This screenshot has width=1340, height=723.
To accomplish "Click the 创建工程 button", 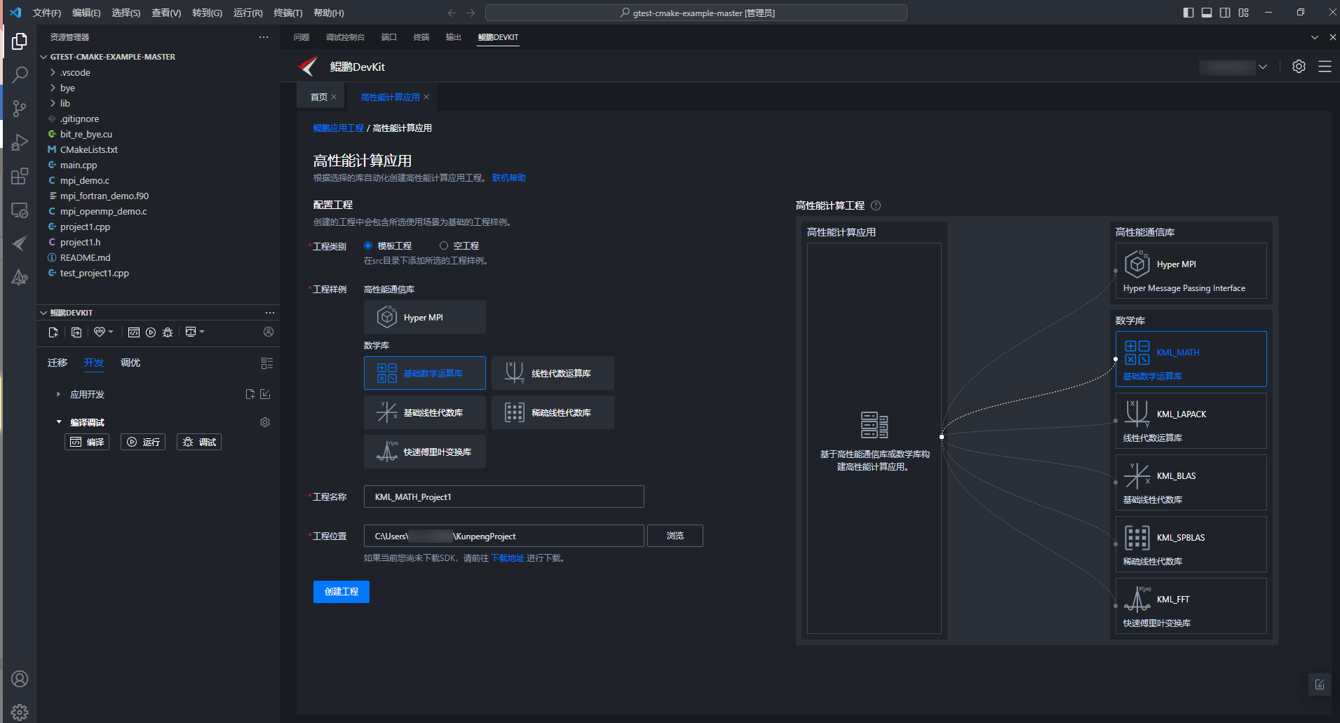I will tap(341, 592).
